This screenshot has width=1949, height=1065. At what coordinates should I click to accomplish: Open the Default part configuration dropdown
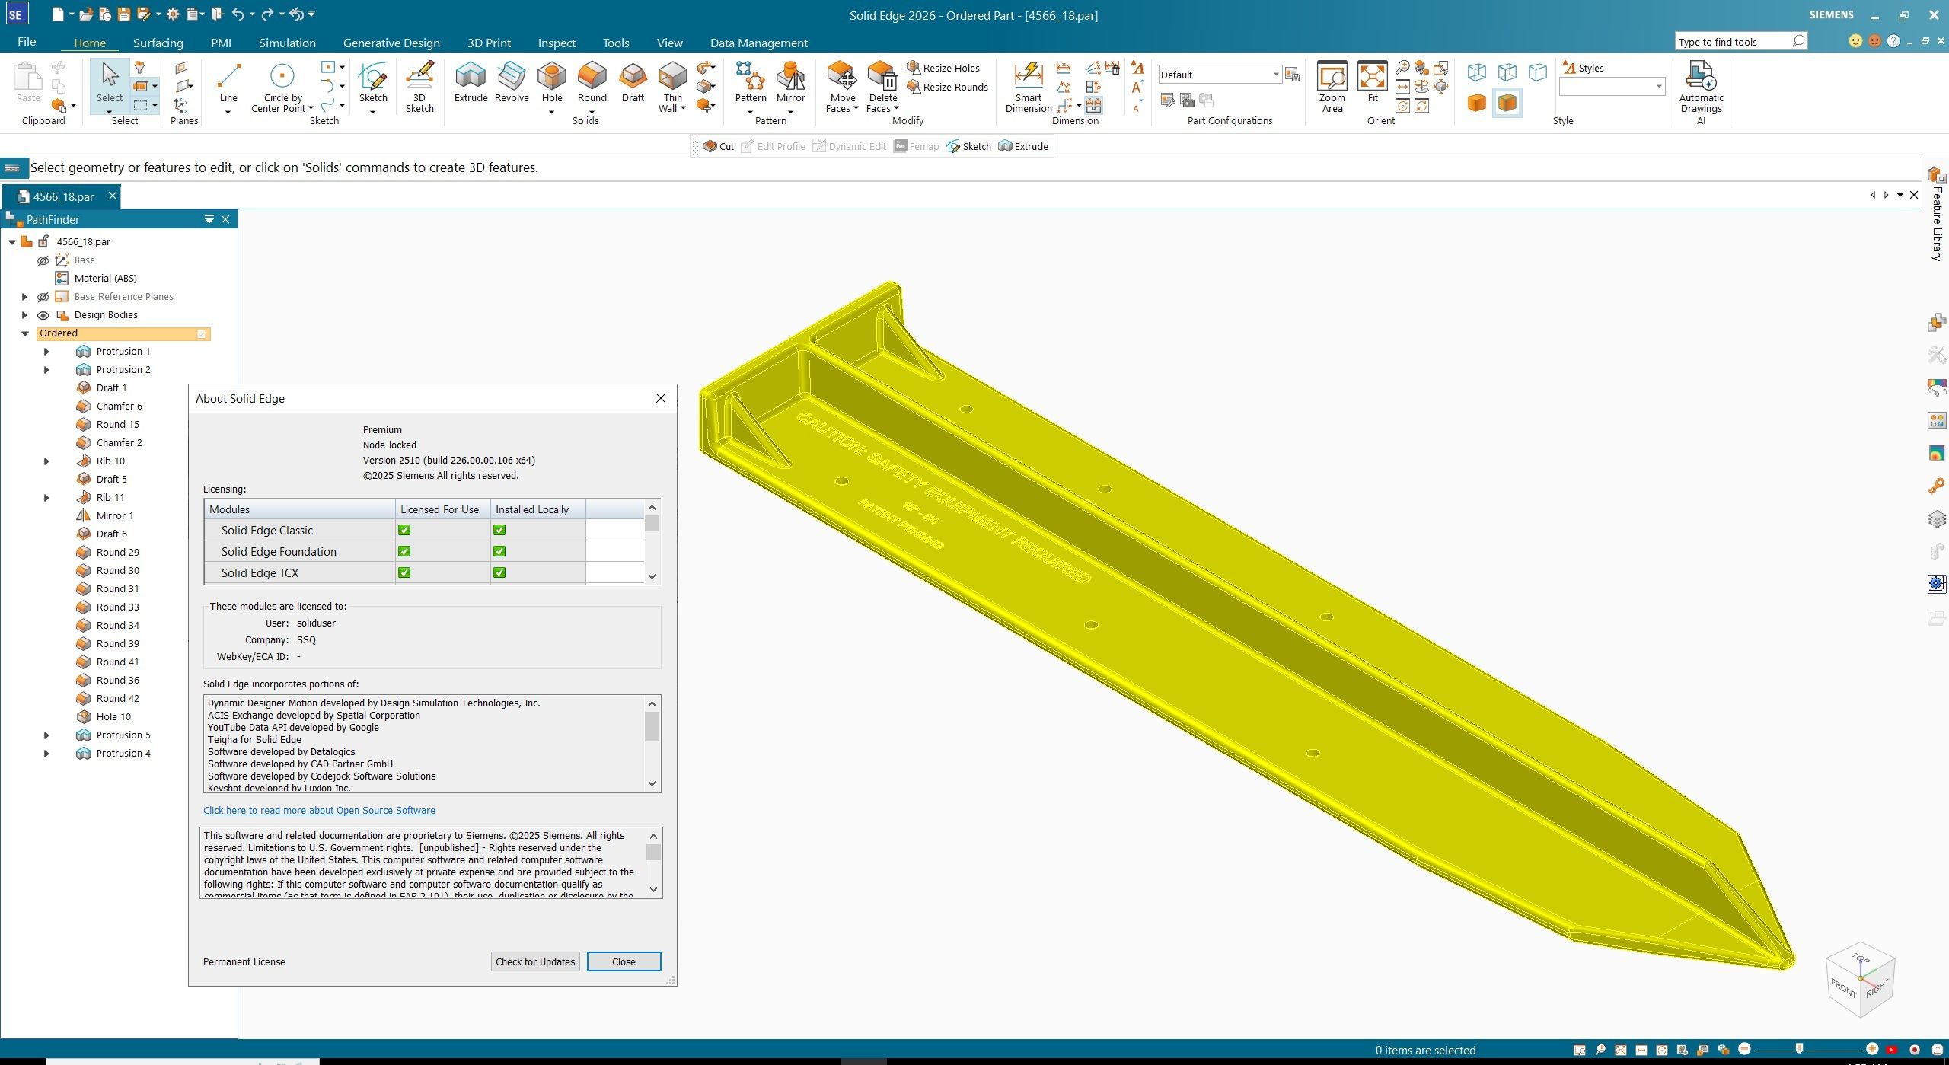coord(1275,75)
